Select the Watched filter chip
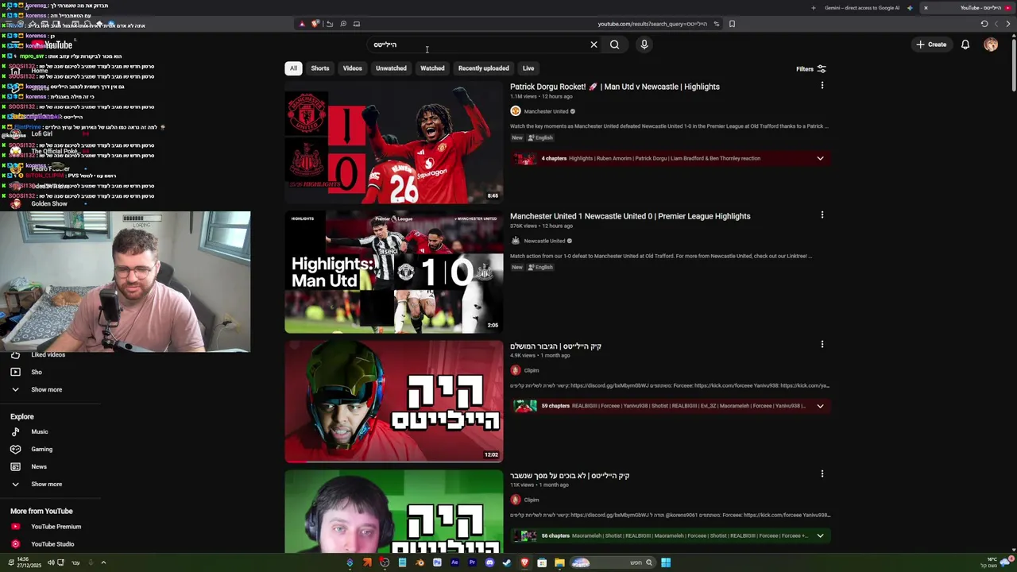 pos(432,68)
